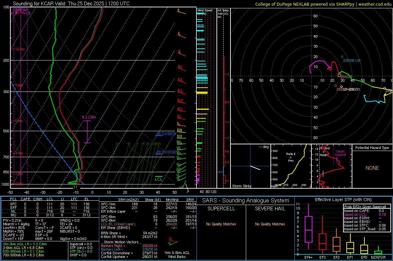Click the Bunkers Right storm motion row
Screen dimensions: 393x261
click(x=129, y=246)
